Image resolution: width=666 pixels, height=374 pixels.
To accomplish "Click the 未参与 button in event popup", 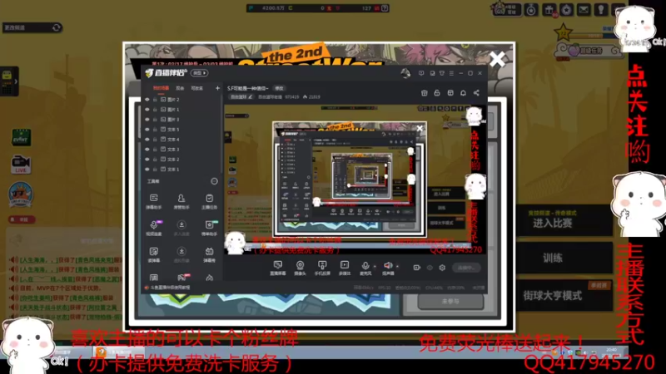I will tap(450, 301).
